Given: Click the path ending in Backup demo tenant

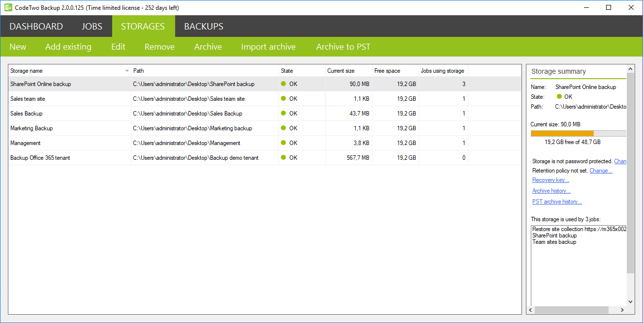Looking at the screenshot, I should 196,158.
